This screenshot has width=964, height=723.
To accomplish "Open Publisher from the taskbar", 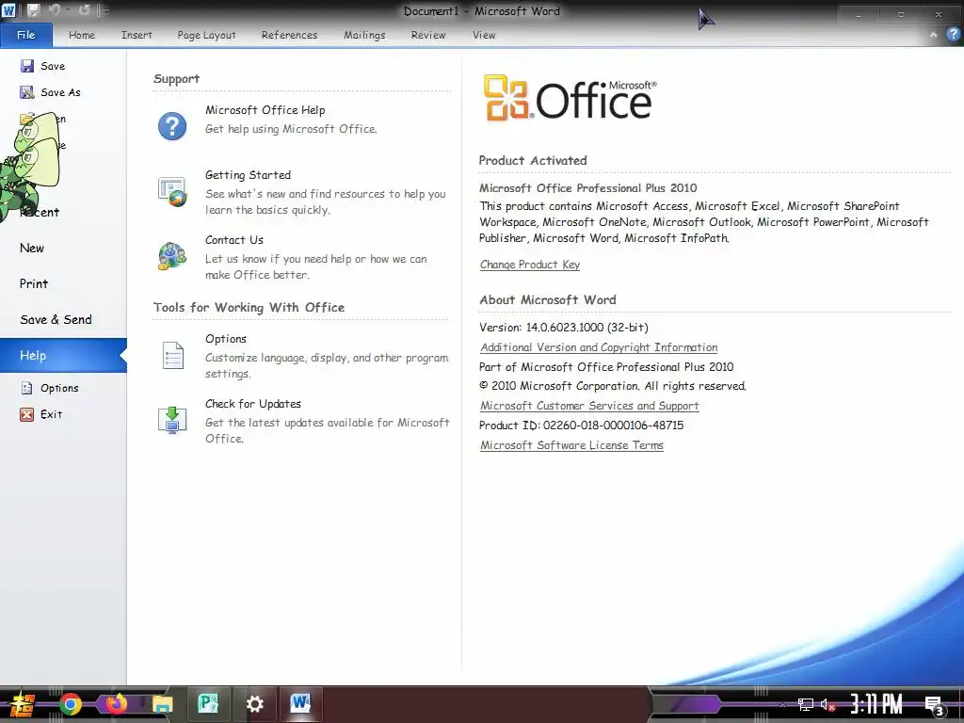I will 208,704.
